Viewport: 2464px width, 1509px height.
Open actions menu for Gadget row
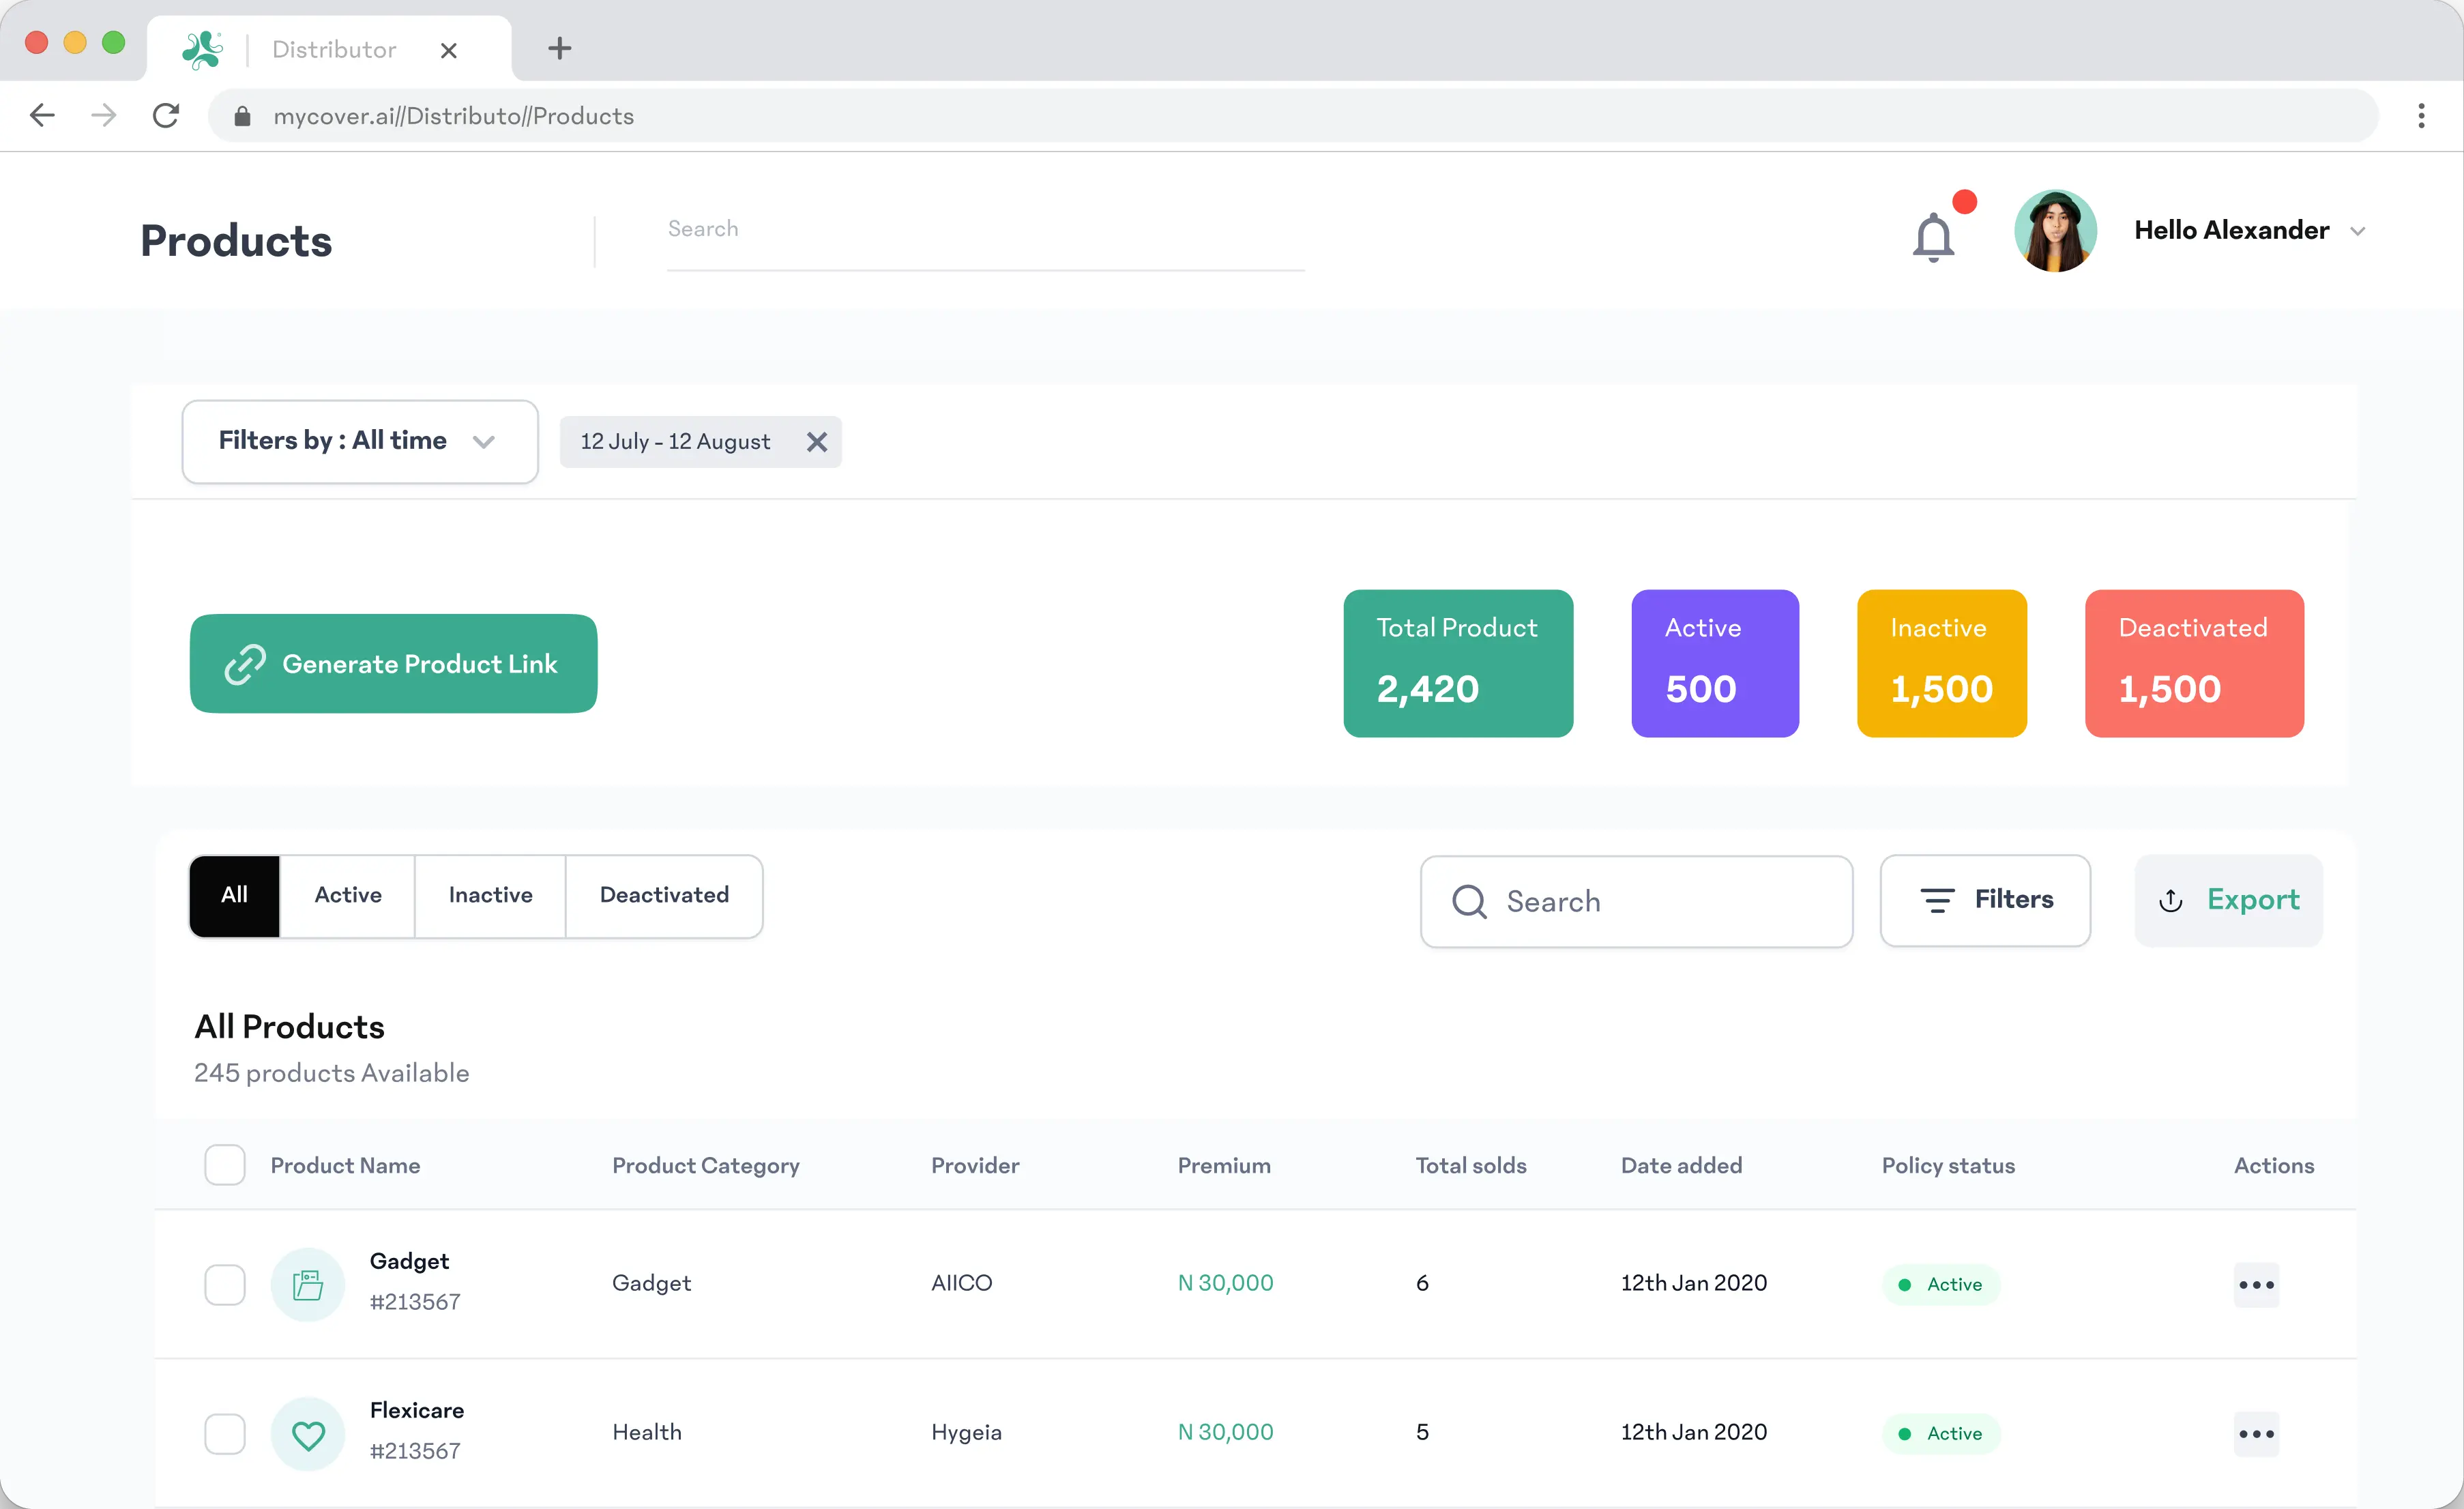click(x=2256, y=1284)
